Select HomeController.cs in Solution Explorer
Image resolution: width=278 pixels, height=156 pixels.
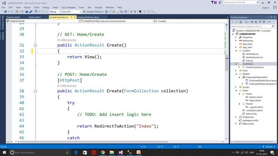pyautogui.click(x=255, y=67)
